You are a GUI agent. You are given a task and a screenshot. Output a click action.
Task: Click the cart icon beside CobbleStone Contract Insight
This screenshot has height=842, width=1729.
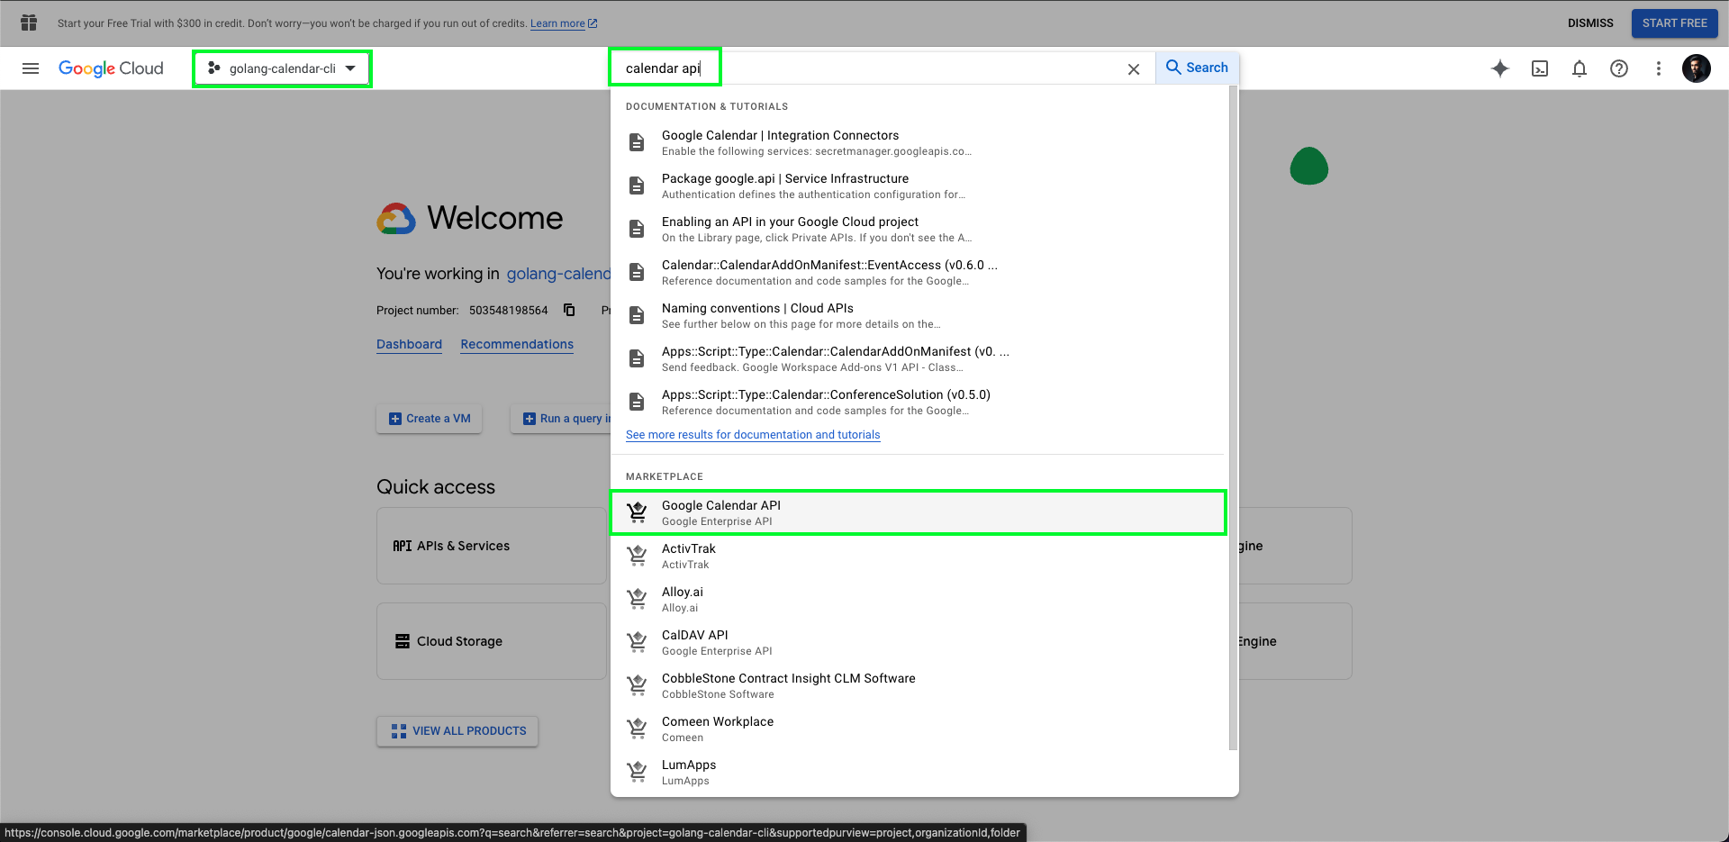click(x=637, y=685)
